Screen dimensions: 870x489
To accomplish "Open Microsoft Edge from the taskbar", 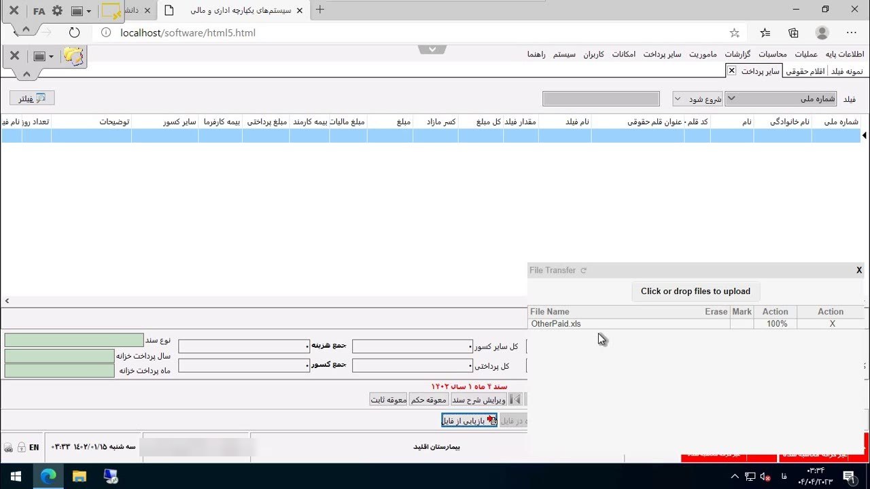I will 48,476.
